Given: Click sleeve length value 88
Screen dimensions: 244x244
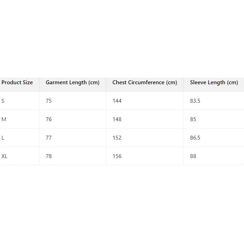Looking at the screenshot, I should coord(193,156).
